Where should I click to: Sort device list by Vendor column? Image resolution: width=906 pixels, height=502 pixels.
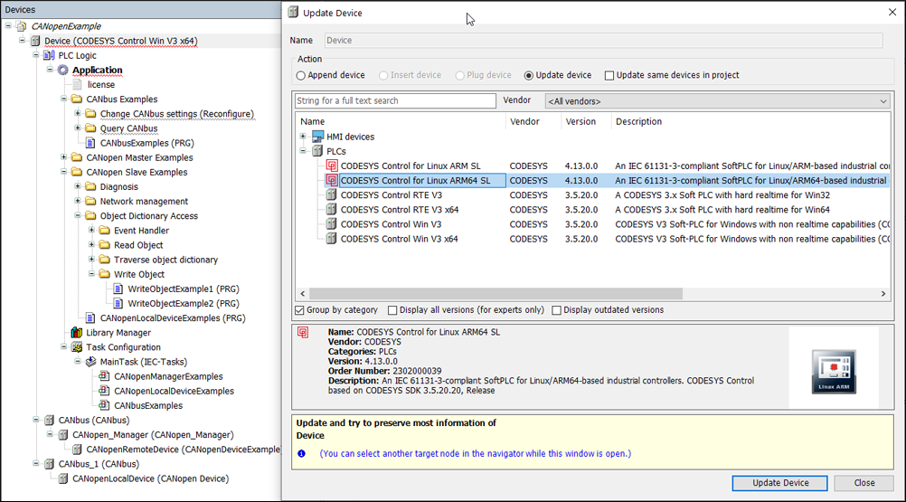[x=524, y=121]
